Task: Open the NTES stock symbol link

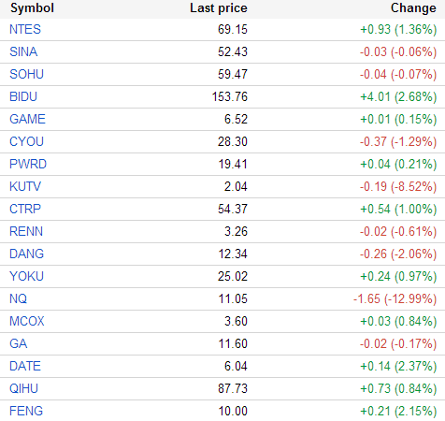Action: click(25, 29)
